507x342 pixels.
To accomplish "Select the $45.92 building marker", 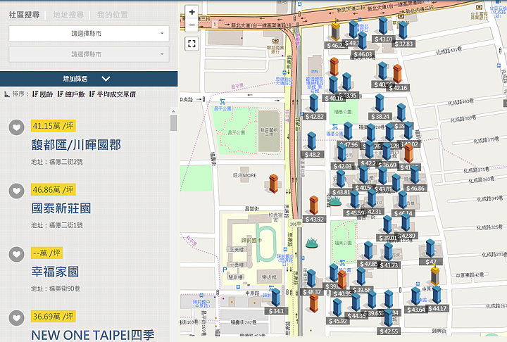I will pyautogui.click(x=337, y=307).
